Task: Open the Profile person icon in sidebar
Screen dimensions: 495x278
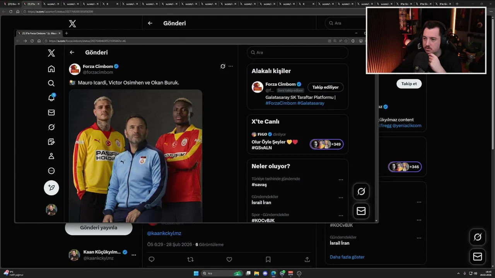Action: pos(51,156)
